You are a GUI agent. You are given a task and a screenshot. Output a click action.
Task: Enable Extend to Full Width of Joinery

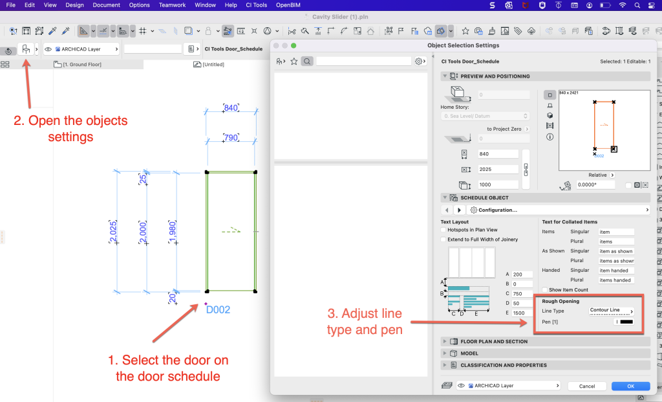click(x=443, y=240)
